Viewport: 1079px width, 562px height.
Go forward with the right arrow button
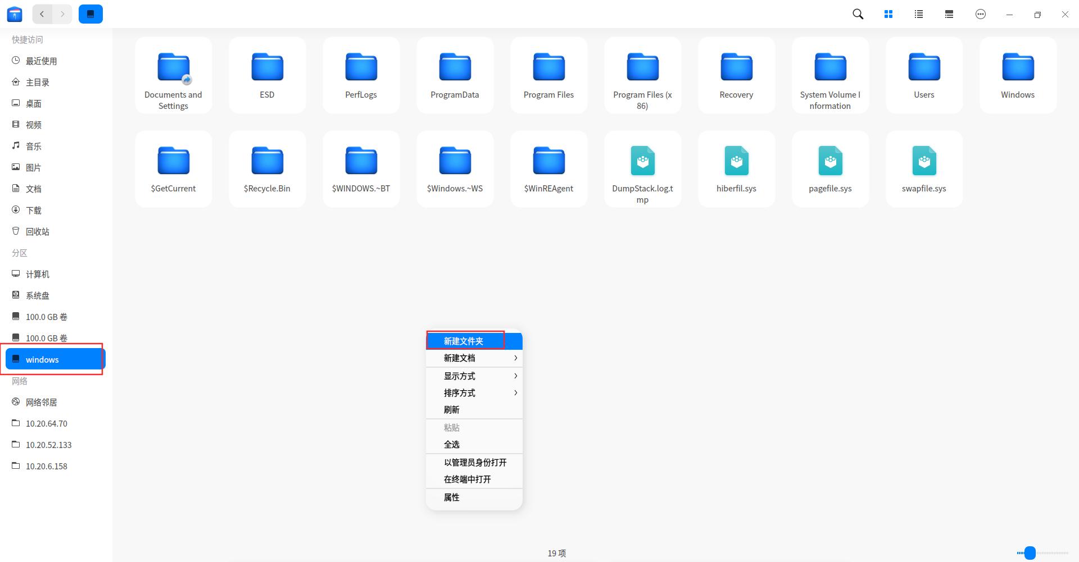(x=62, y=14)
